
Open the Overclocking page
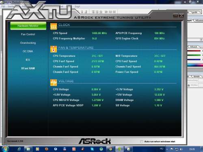coord(28,43)
